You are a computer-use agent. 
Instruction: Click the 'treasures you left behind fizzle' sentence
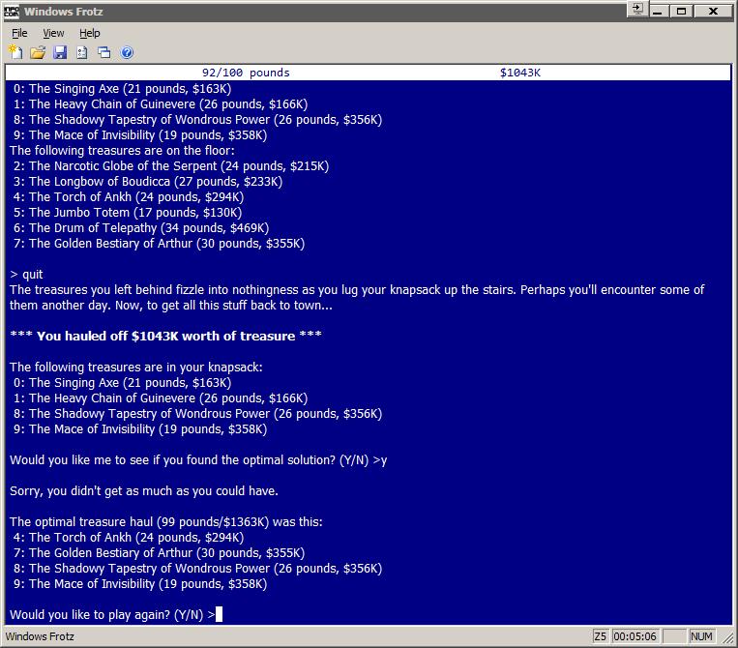357,298
